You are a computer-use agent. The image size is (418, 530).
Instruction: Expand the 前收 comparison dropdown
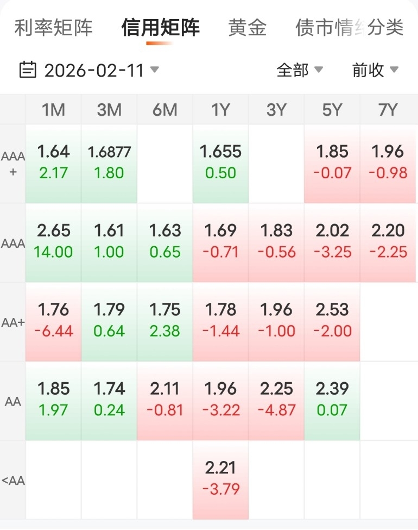click(x=375, y=70)
